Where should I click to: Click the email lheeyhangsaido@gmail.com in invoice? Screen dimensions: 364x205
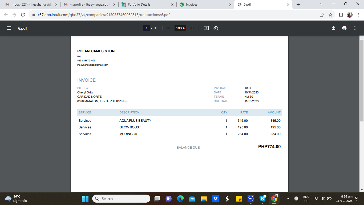tap(93, 65)
